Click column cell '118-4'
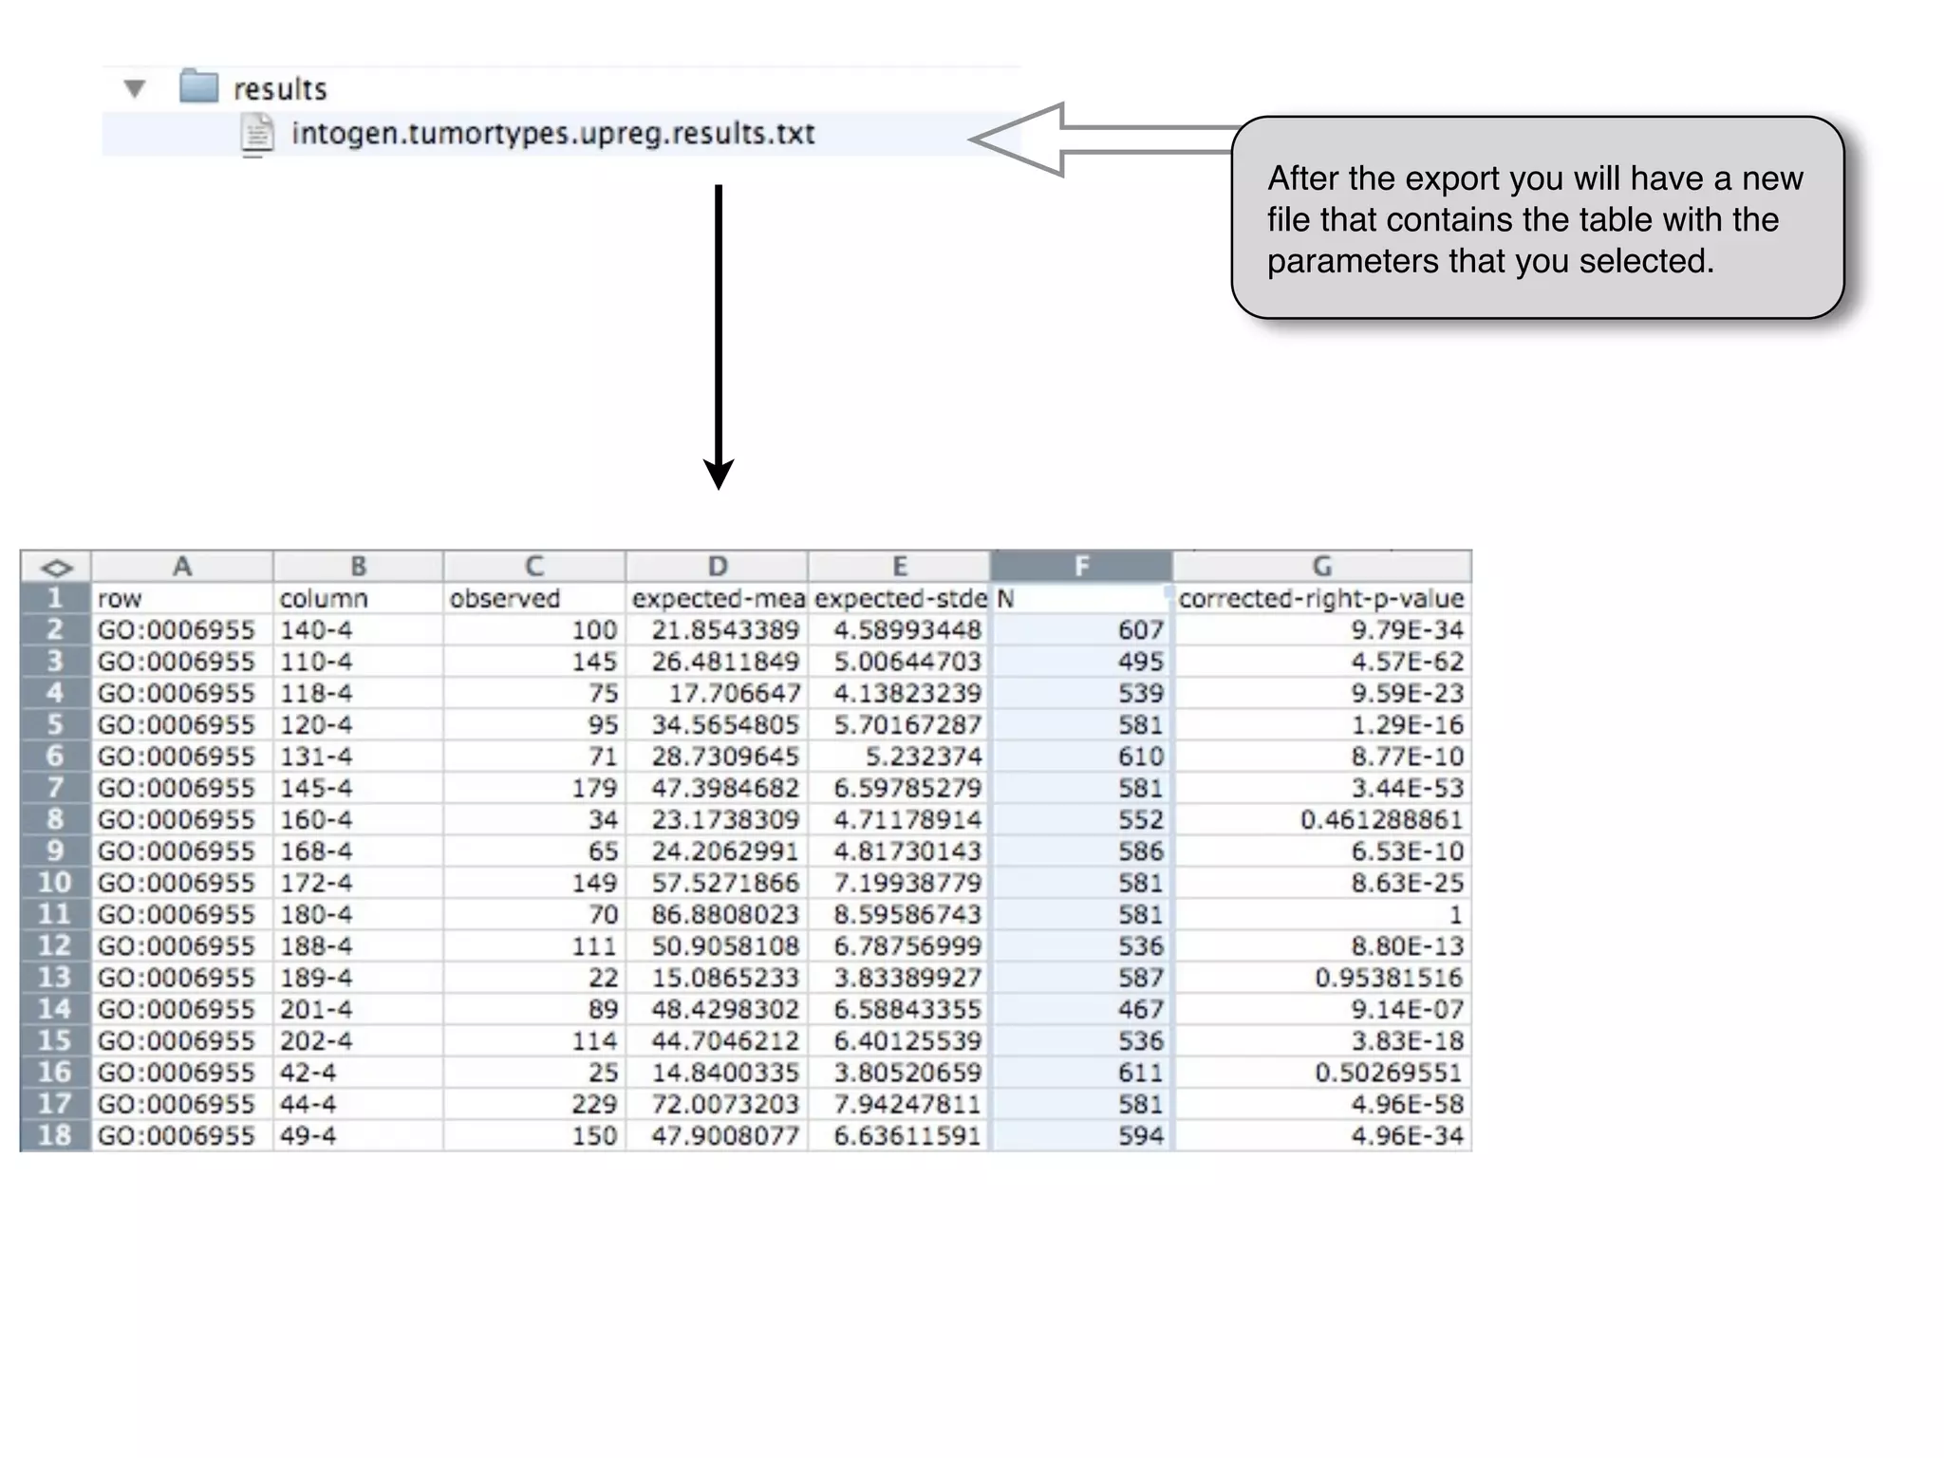Screen dimensions: 1944x1458 coord(358,693)
